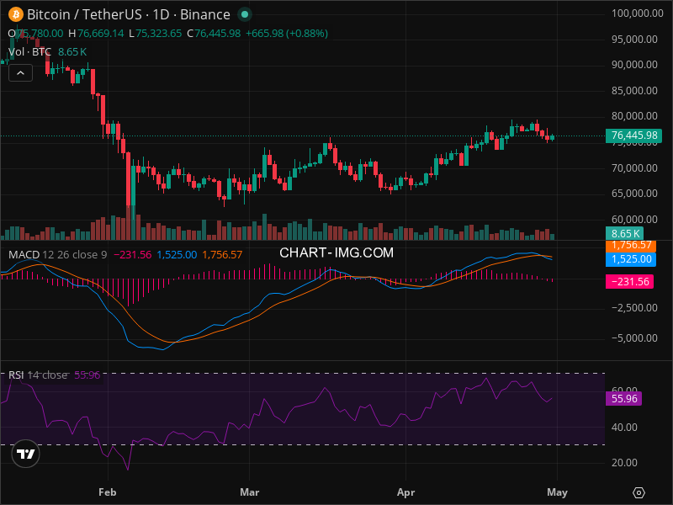Click current price label 76,445.98
673x505 pixels.
click(633, 136)
